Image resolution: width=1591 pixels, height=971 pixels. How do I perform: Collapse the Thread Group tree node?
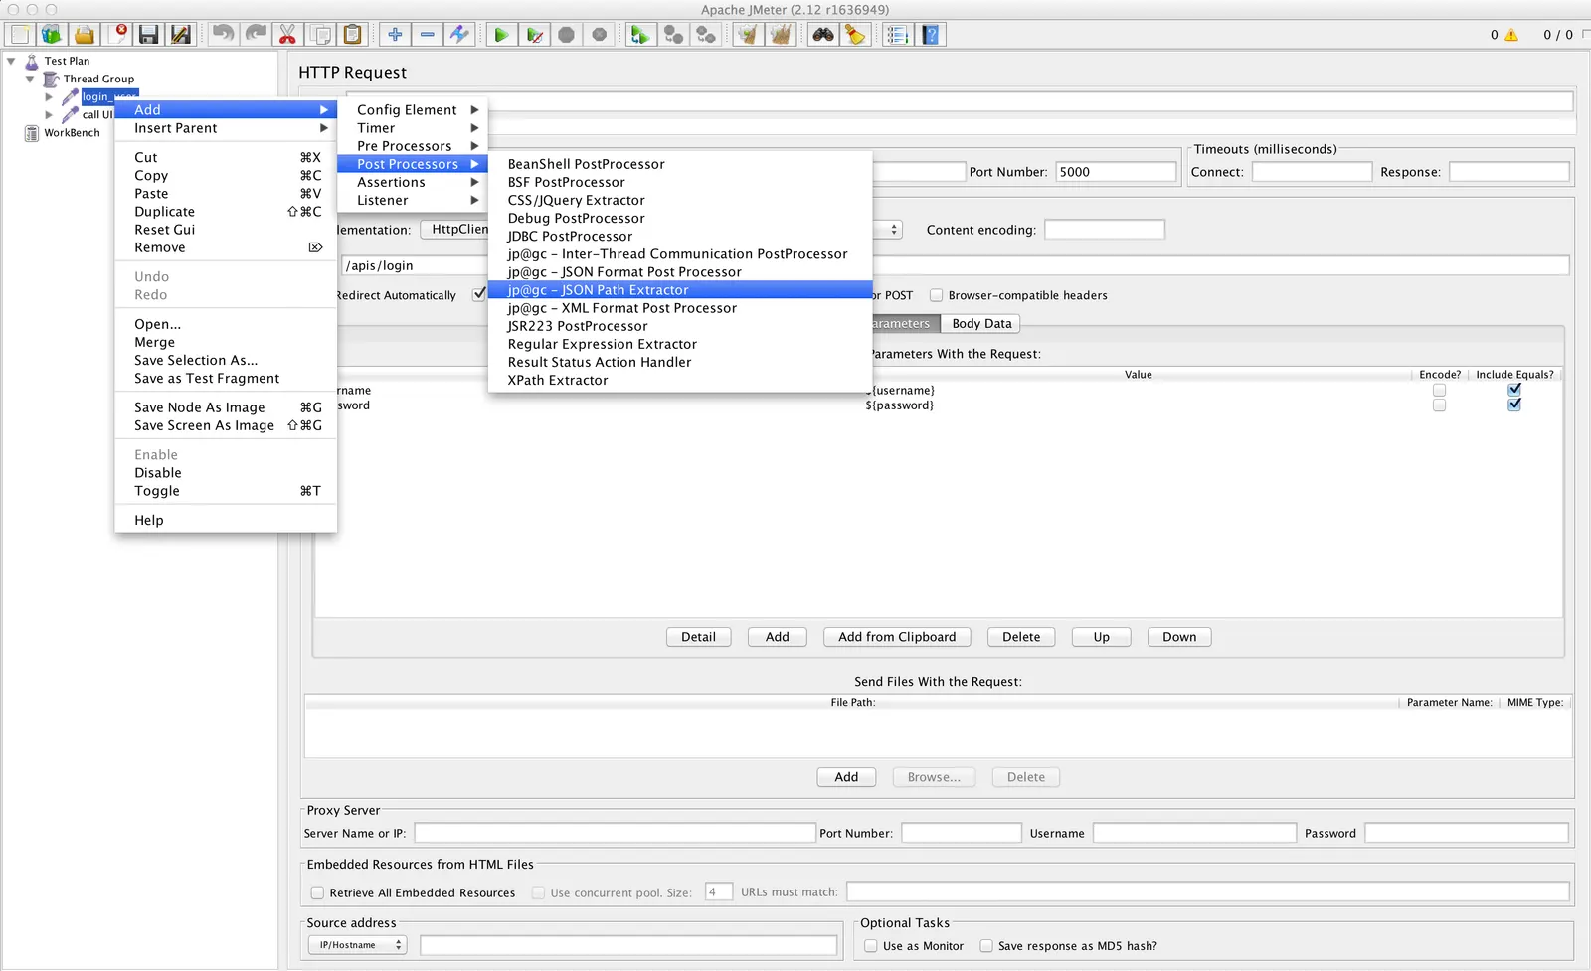[30, 79]
